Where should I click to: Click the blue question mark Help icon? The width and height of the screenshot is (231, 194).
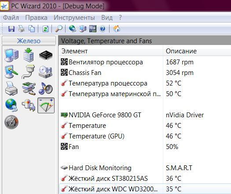[103, 29]
